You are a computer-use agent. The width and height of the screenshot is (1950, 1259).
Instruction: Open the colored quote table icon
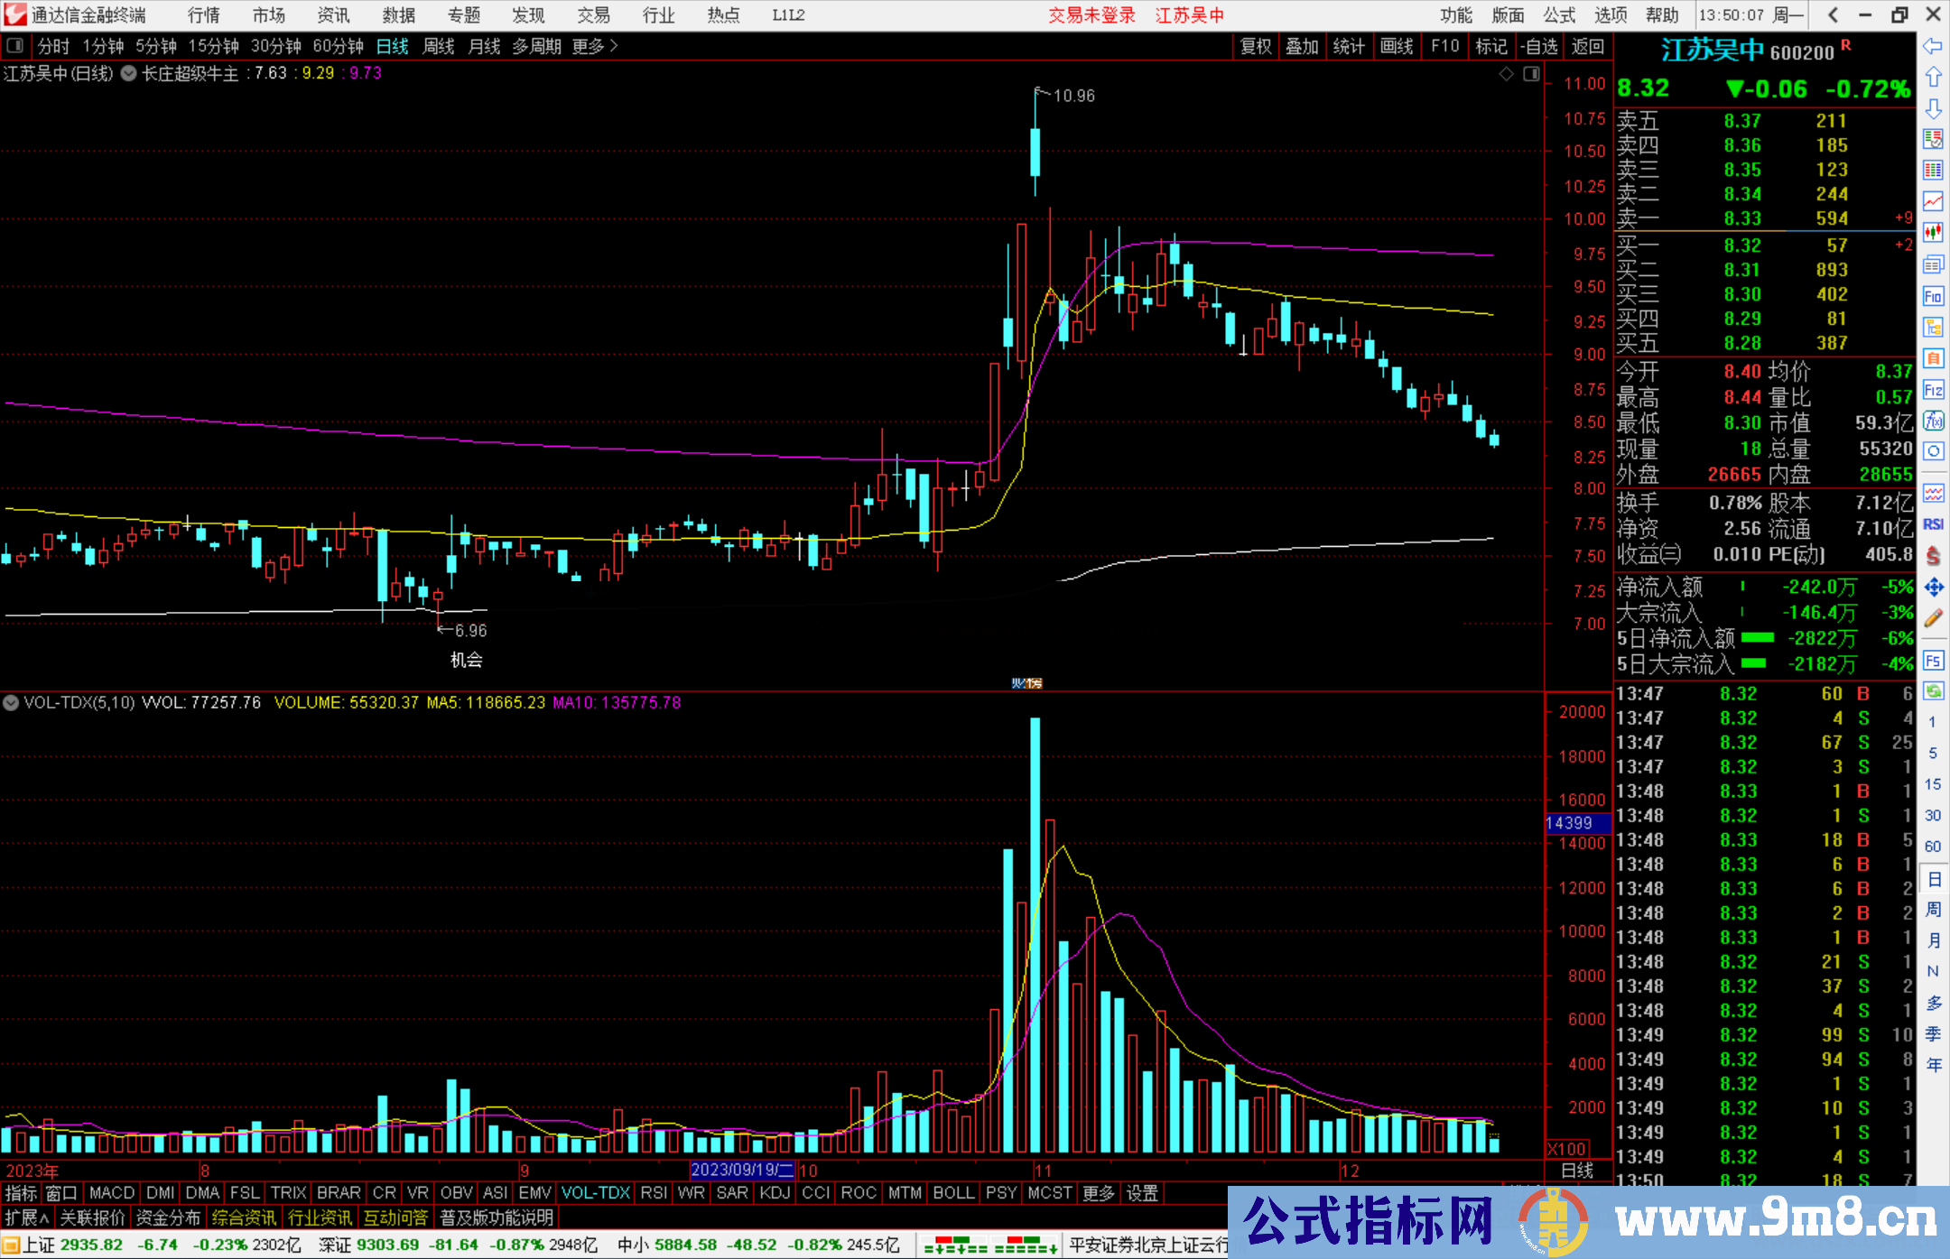[1933, 171]
